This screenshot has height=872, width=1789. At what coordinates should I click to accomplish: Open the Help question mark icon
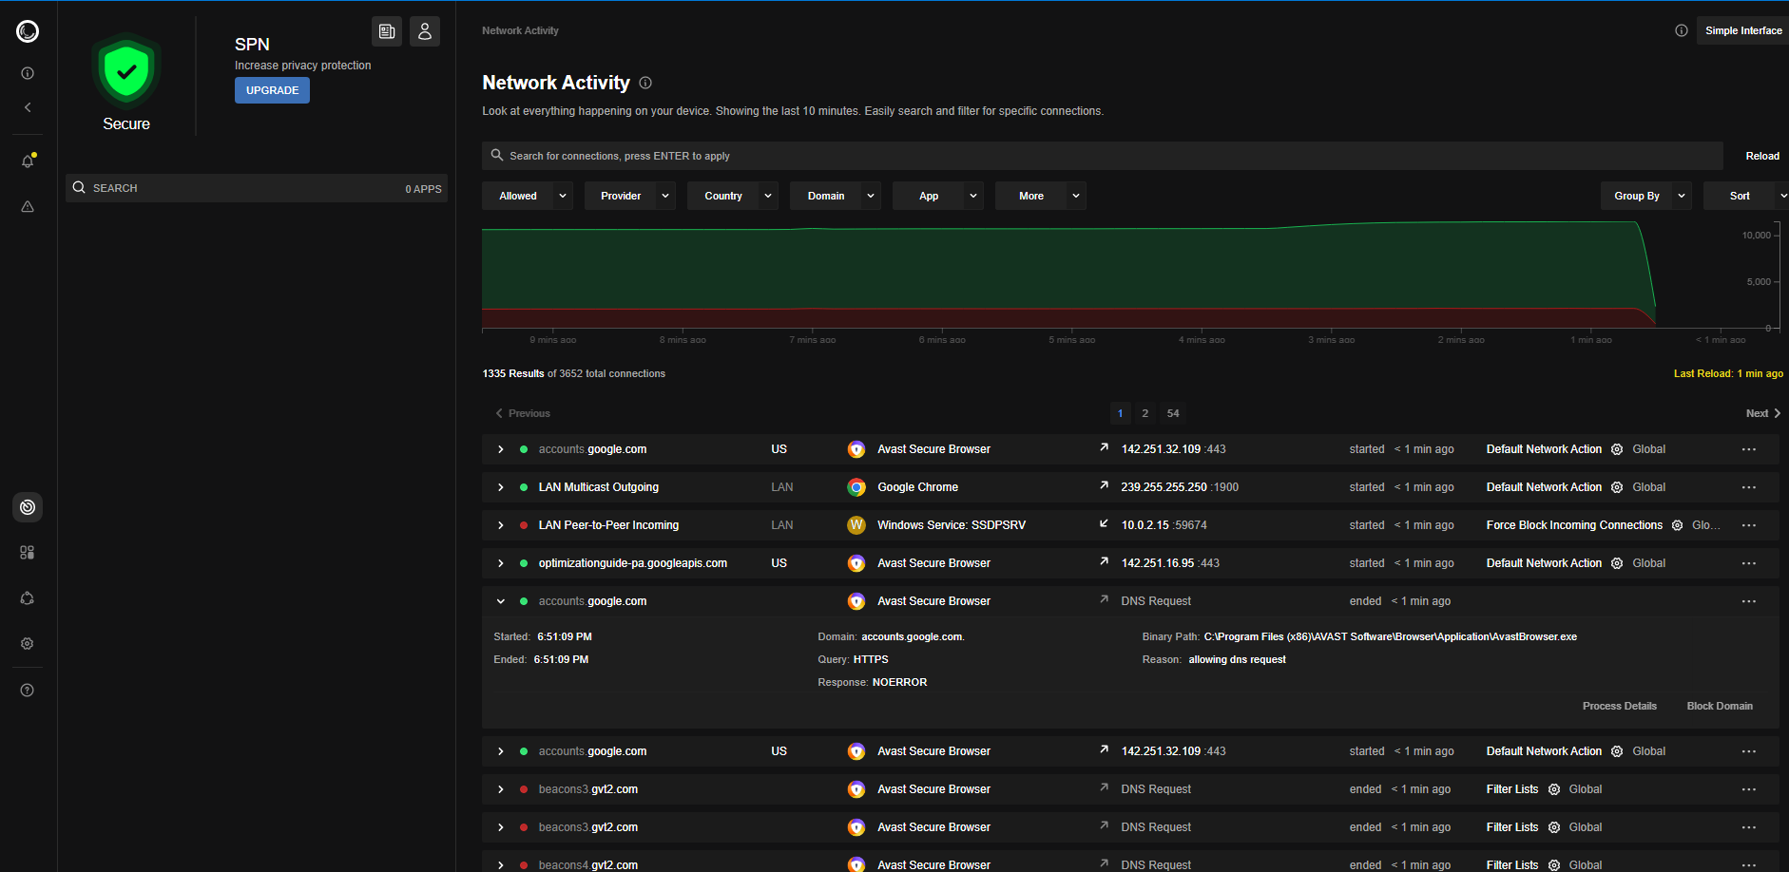(x=28, y=691)
